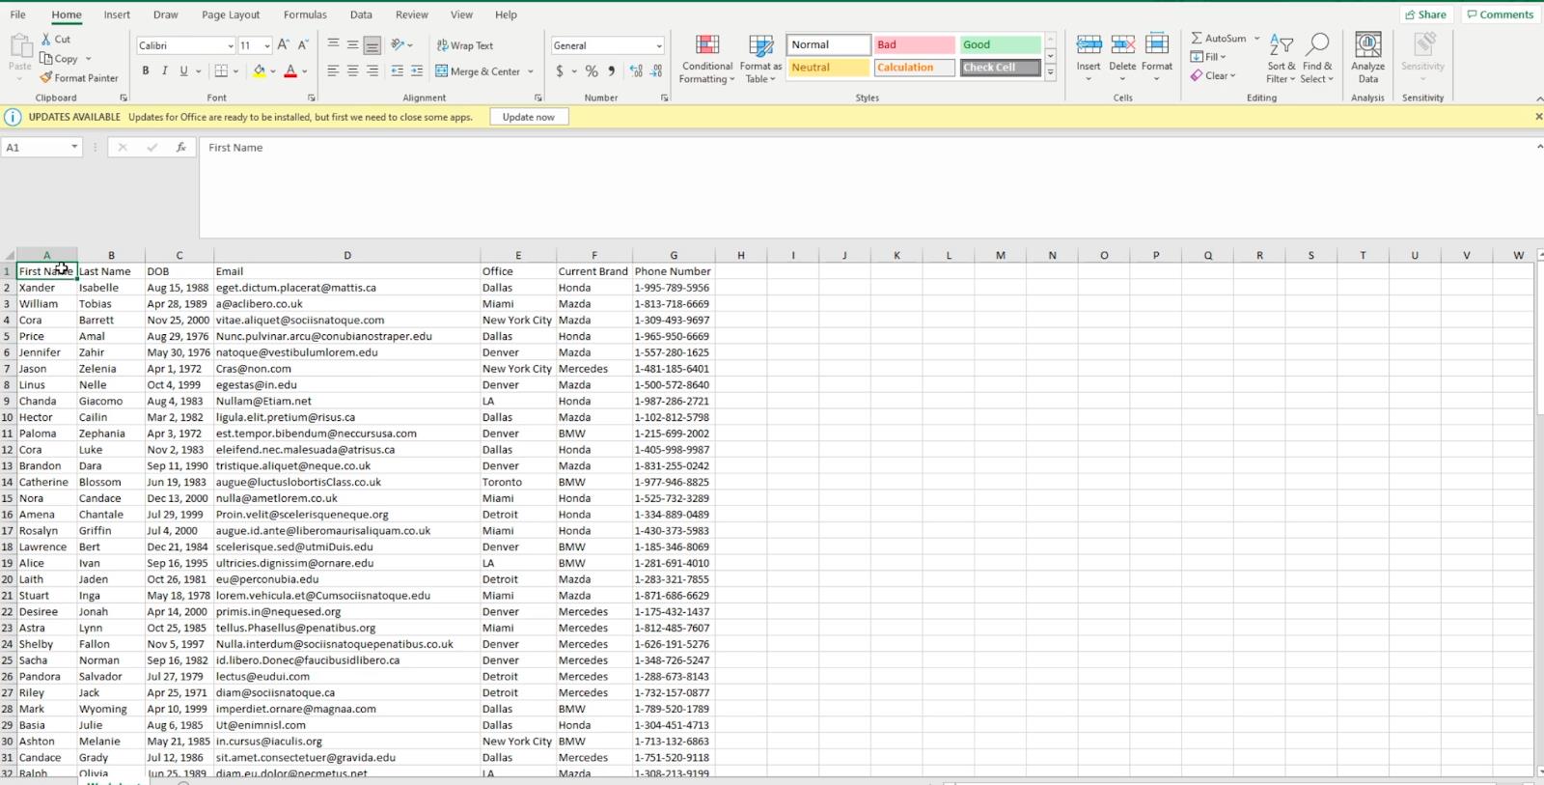Click the Copy icon

coord(46,58)
